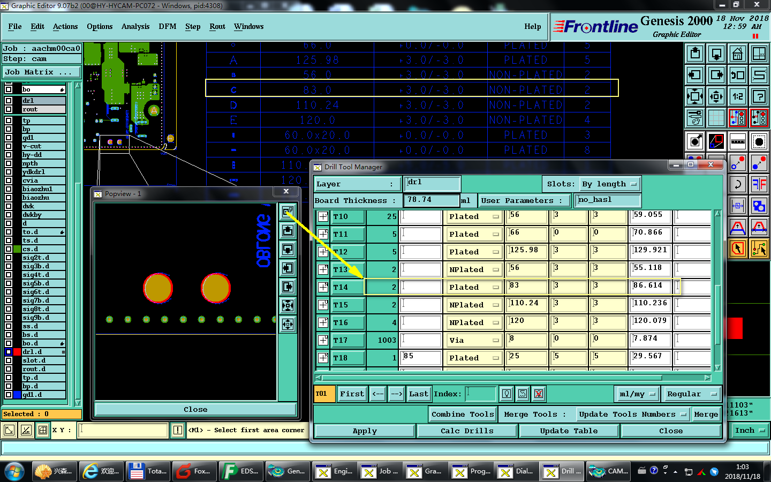771x482 pixels.
Task: Toggle visibility checkbox for drl layer
Action: coord(9,101)
